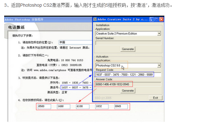
Task: Close the Adobe Creative Suite 2 window
Action: [x=161, y=20]
